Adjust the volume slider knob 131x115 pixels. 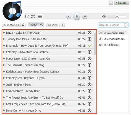click(117, 16)
